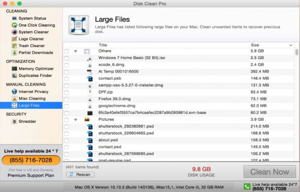The image size is (300, 192).
Task: Click the 392.4 MB size cell
Action: point(260,71)
